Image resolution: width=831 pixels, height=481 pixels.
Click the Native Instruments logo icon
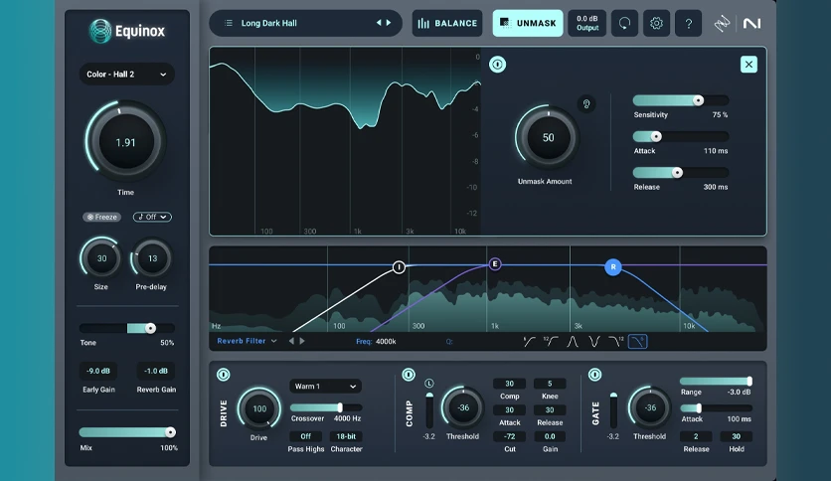click(751, 23)
